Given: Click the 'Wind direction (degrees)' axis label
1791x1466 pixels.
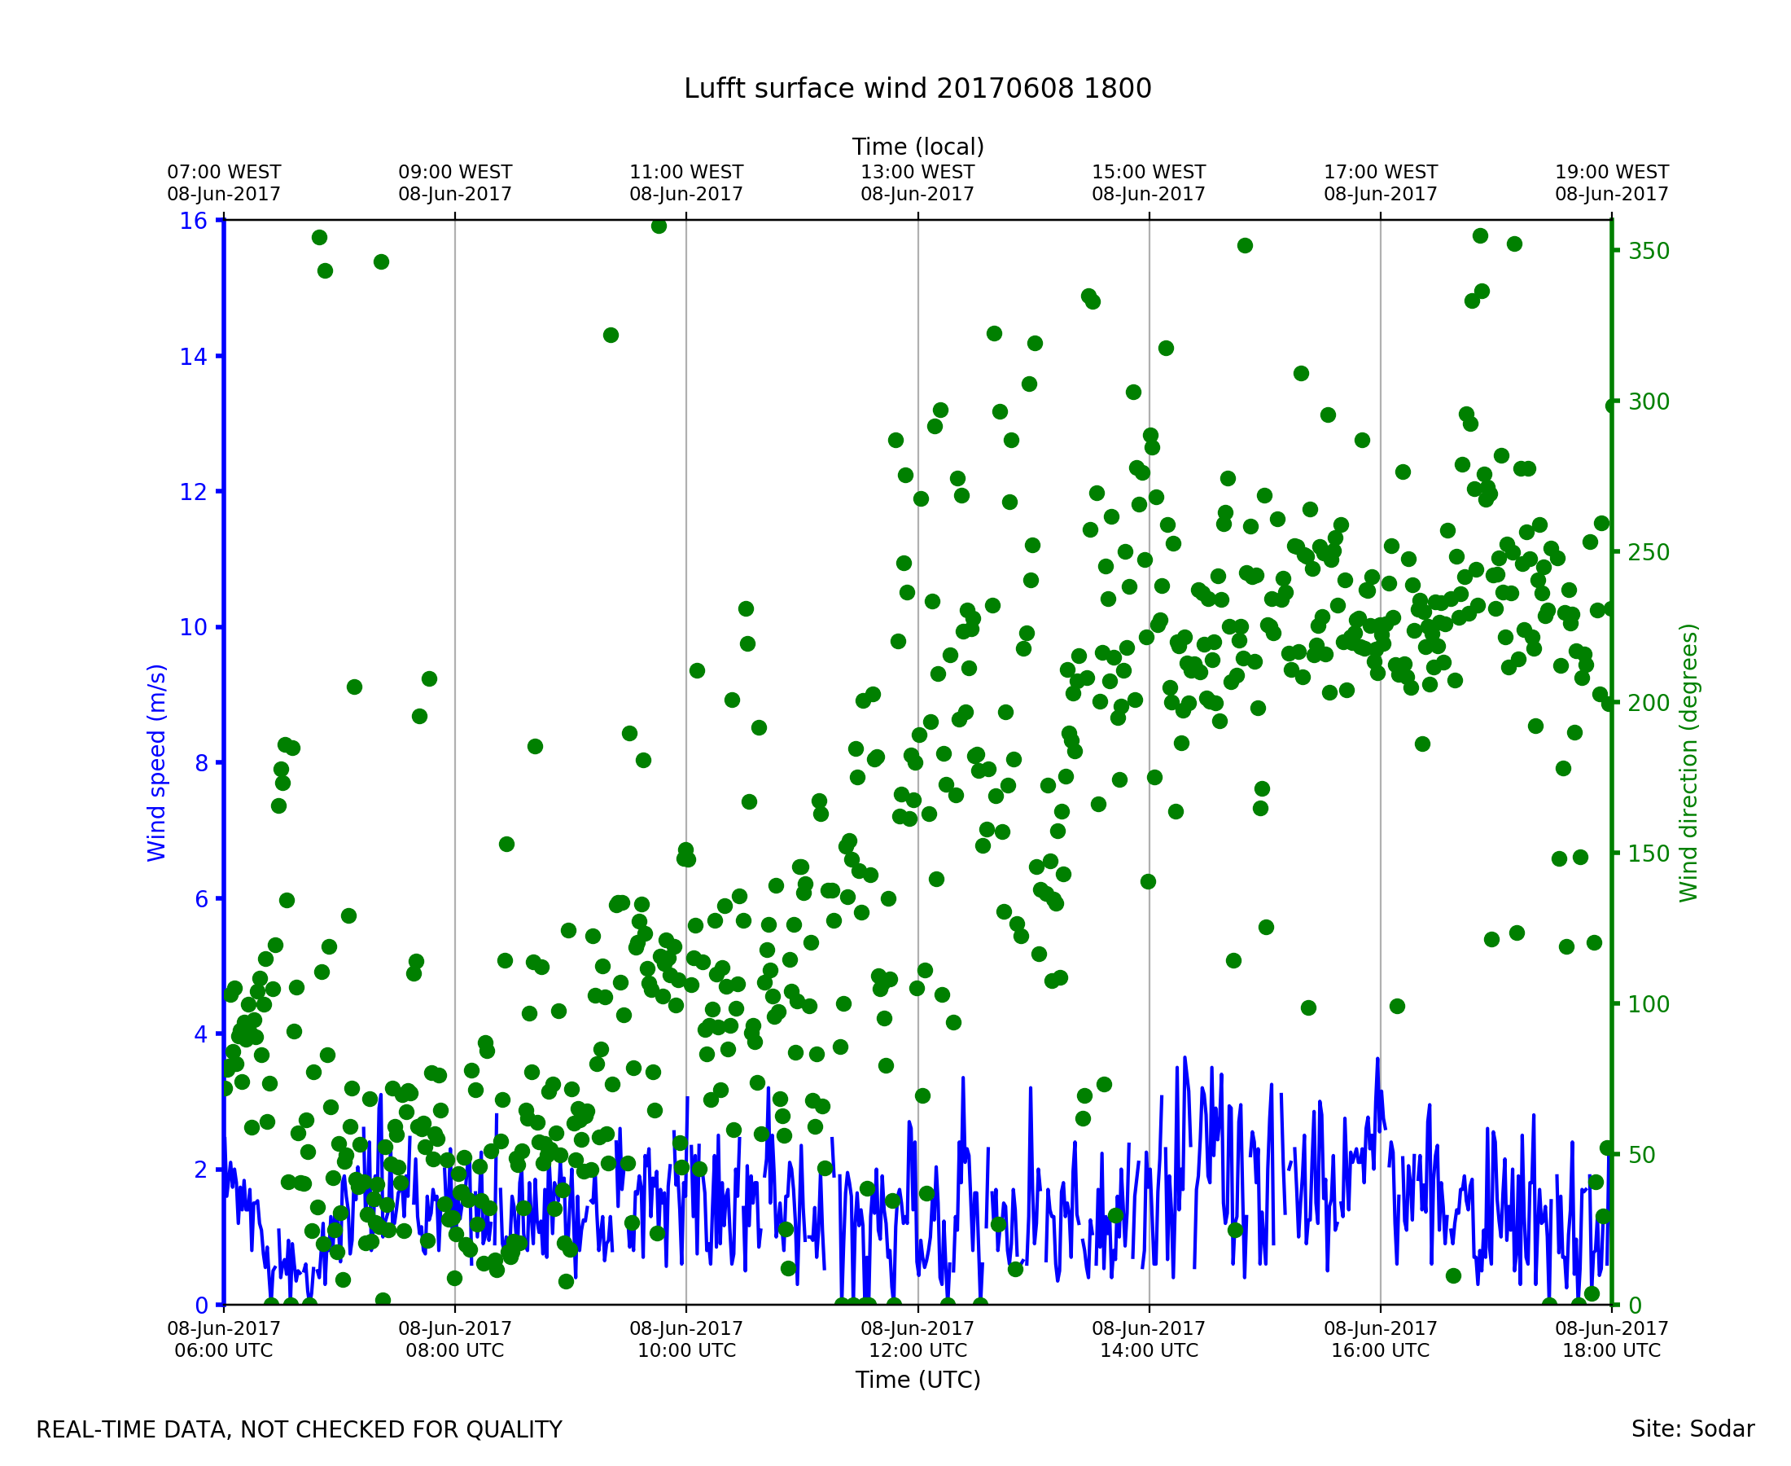Looking at the screenshot, I should point(1688,762).
